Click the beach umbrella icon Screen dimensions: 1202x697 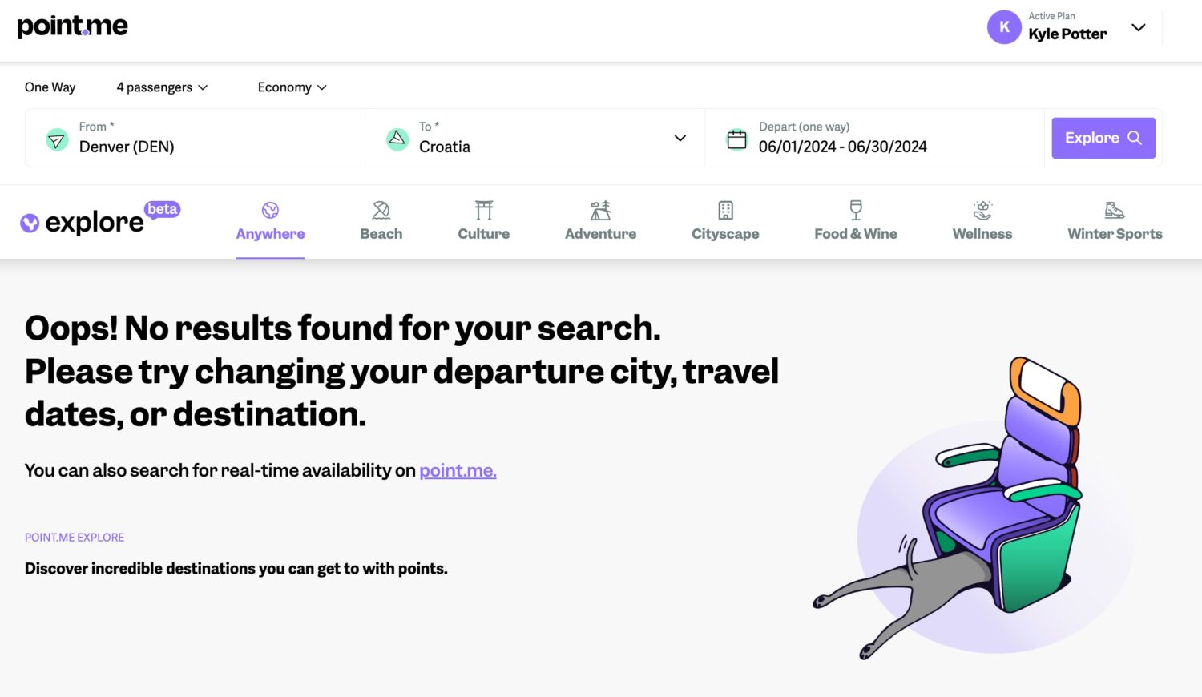coord(381,210)
